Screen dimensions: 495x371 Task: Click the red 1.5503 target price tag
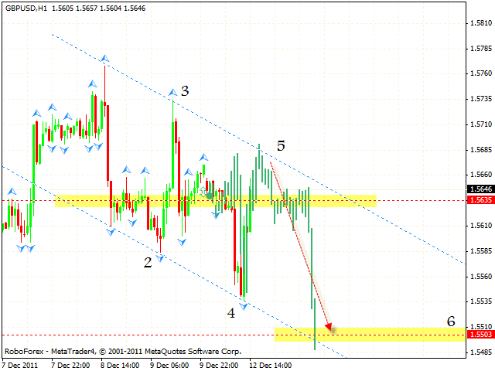[x=479, y=334]
